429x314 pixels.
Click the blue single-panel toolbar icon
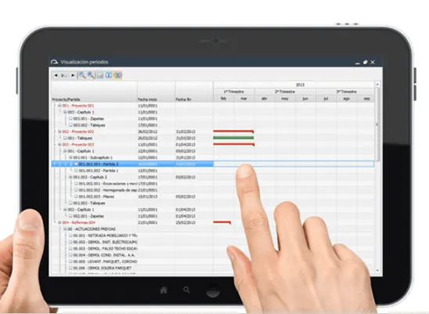point(109,75)
